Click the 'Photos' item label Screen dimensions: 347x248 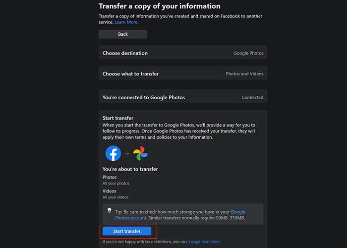[x=110, y=177]
